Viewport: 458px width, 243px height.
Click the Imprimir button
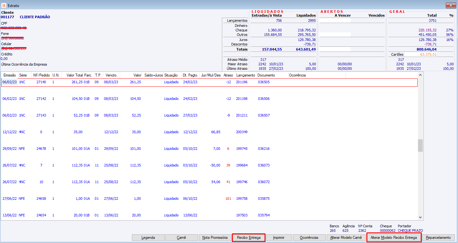coord(279,238)
